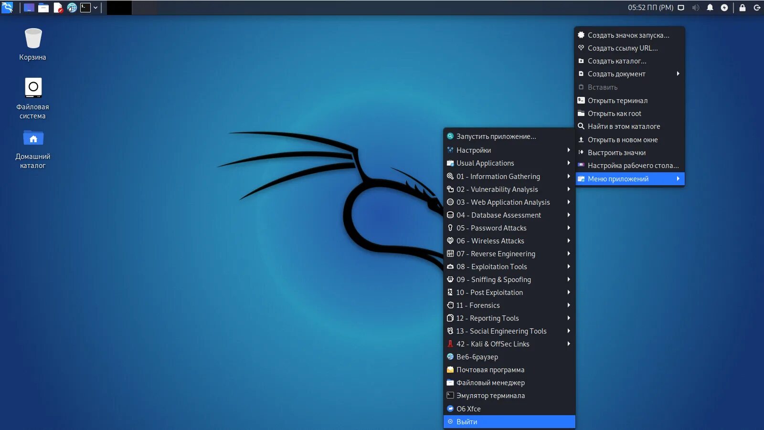Image resolution: width=764 pixels, height=430 pixels.
Task: Open the display/network monitor icon in the system tray
Action: [681, 8]
